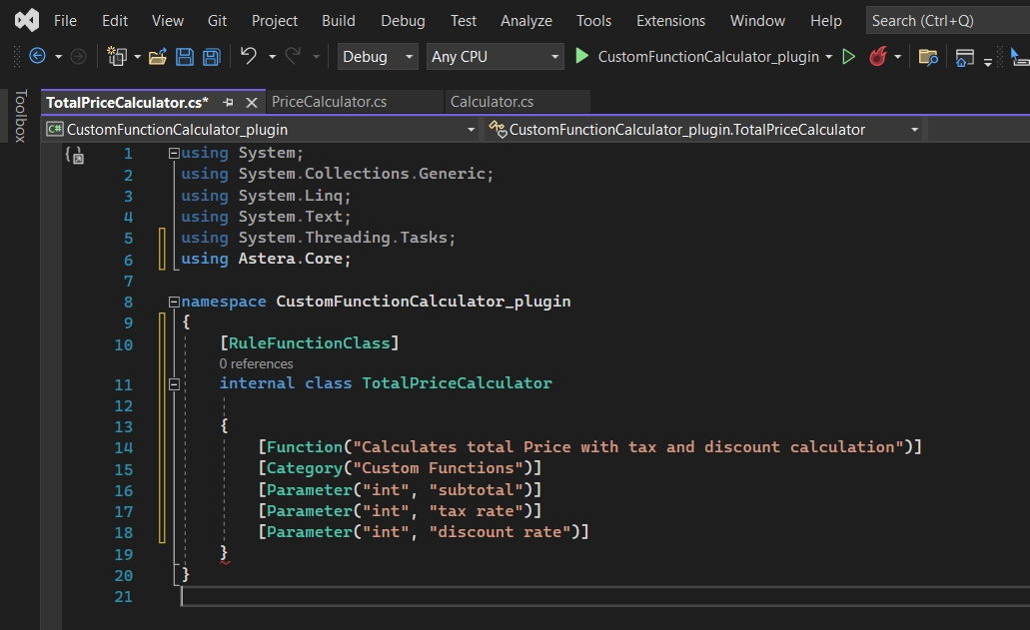Collapse the namespace code block
The image size is (1030, 630).
(174, 302)
